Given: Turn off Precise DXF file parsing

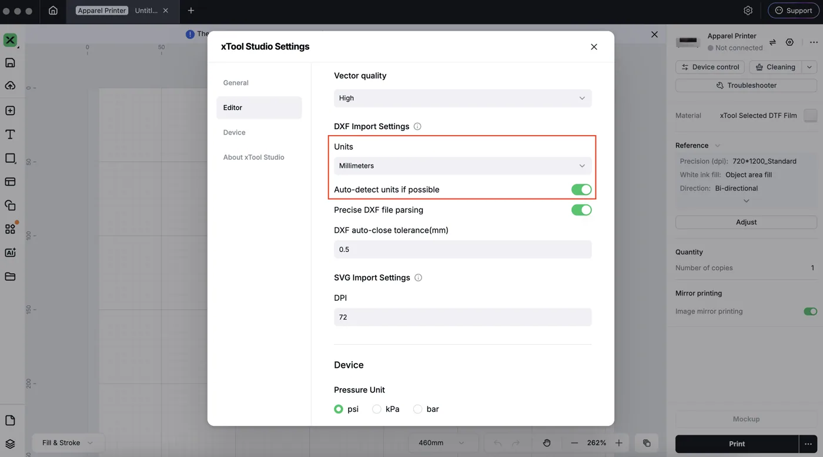Looking at the screenshot, I should click(x=581, y=210).
